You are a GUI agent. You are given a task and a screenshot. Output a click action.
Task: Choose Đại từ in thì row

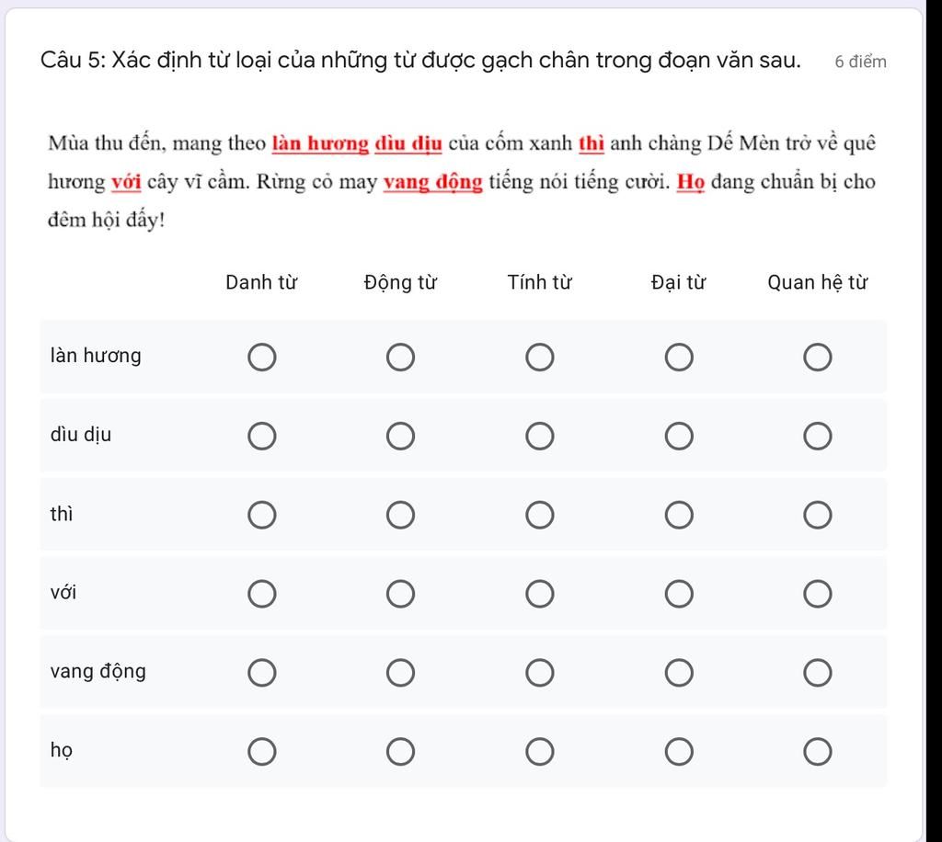(679, 515)
